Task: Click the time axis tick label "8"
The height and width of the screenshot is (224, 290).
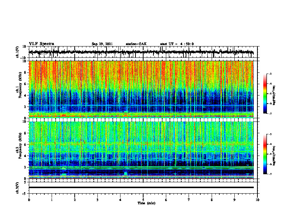Action: [x=212, y=200]
